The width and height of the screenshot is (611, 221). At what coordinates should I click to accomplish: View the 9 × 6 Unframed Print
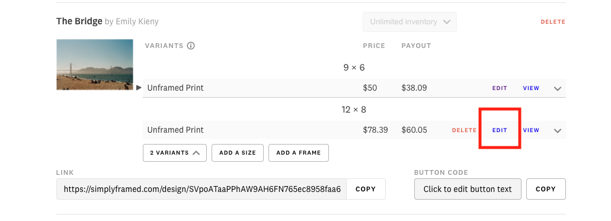click(x=531, y=88)
